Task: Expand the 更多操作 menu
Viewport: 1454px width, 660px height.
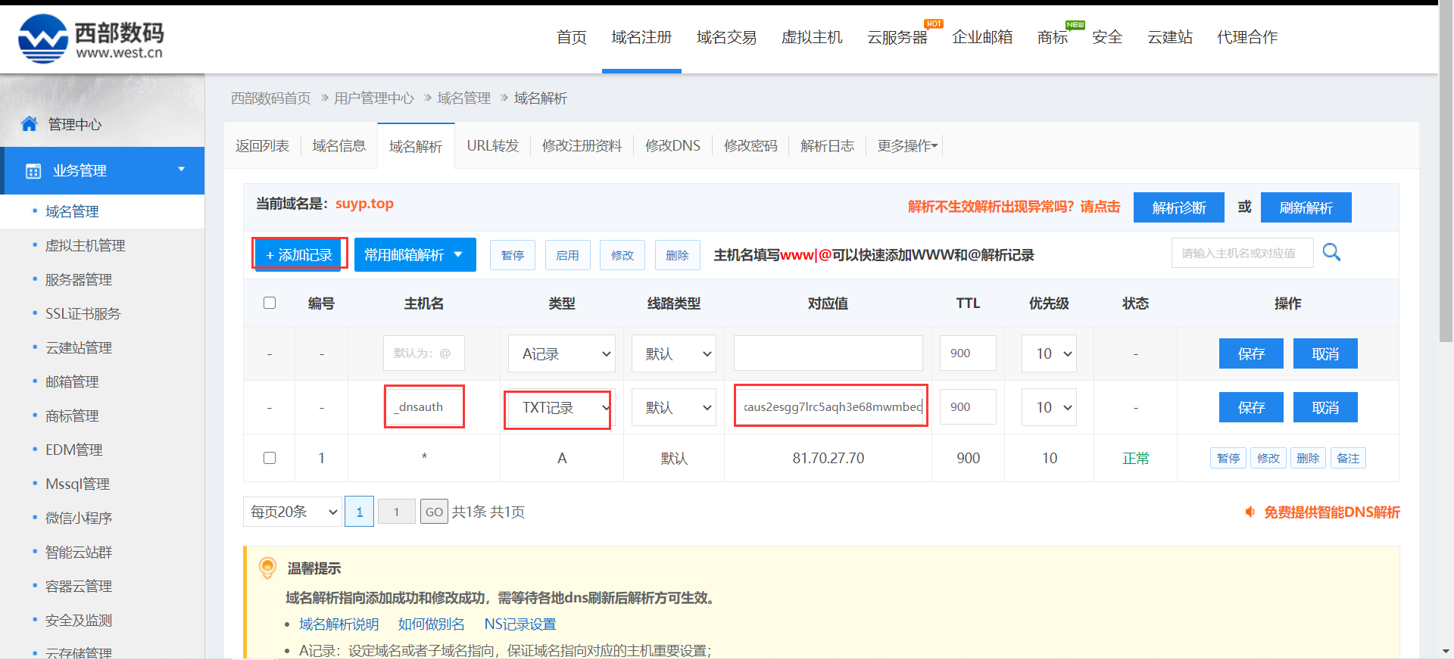Action: [907, 145]
